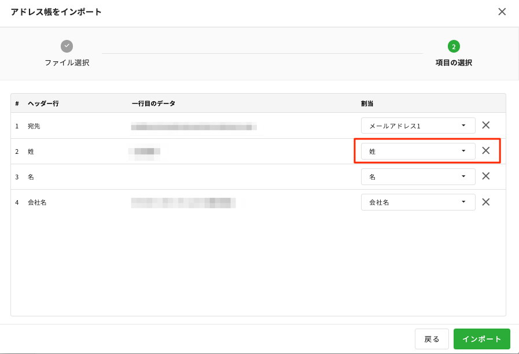Click the ヘッダー行 column header

(43, 104)
